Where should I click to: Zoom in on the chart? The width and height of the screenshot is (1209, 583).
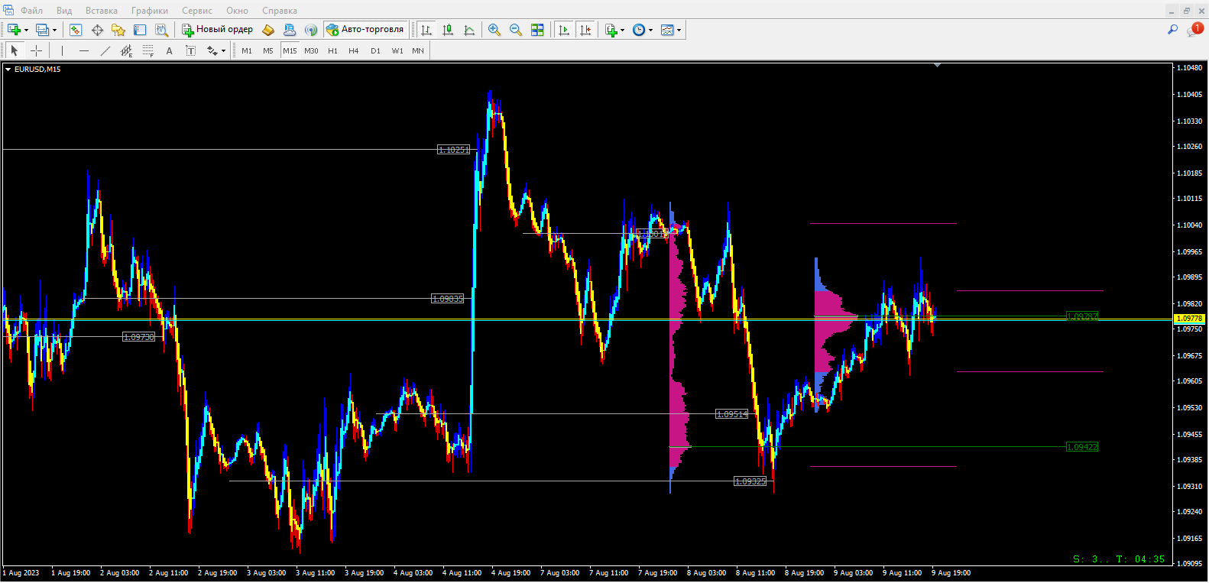(494, 30)
